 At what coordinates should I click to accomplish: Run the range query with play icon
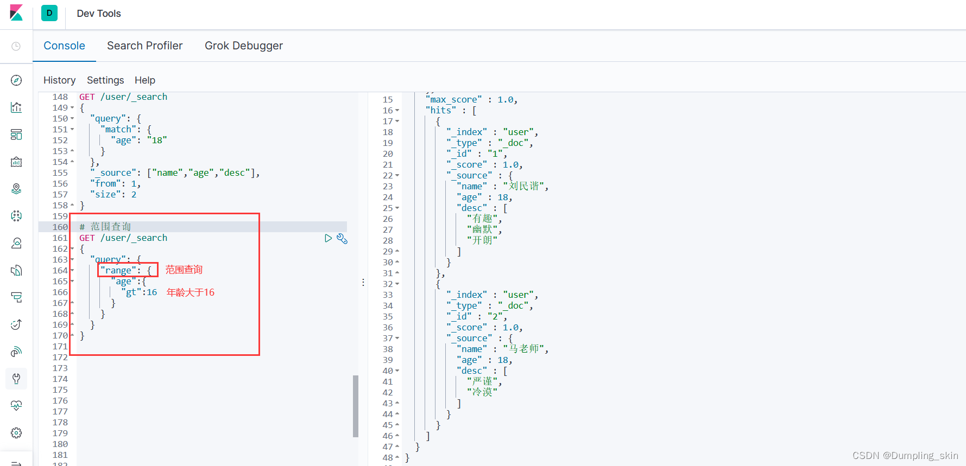(x=328, y=238)
